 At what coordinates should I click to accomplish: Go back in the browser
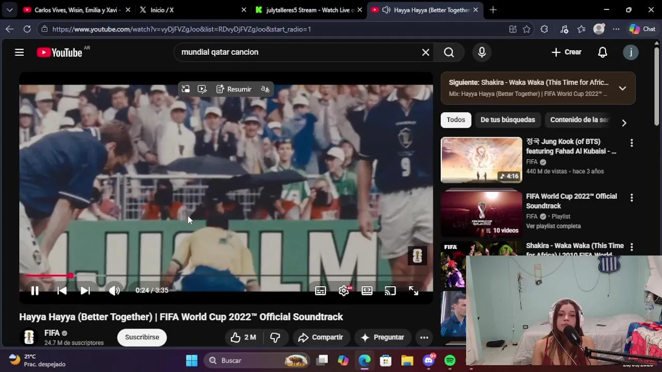9,29
